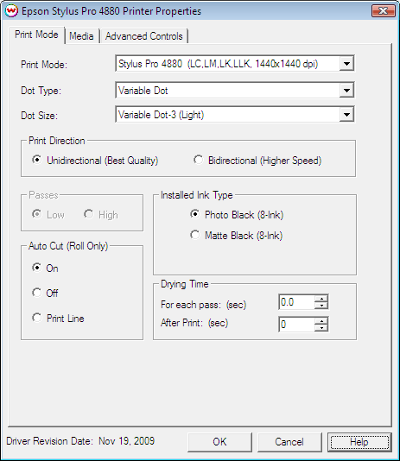Open the Print Mode dropdown
This screenshot has width=400, height=461.
coord(346,64)
